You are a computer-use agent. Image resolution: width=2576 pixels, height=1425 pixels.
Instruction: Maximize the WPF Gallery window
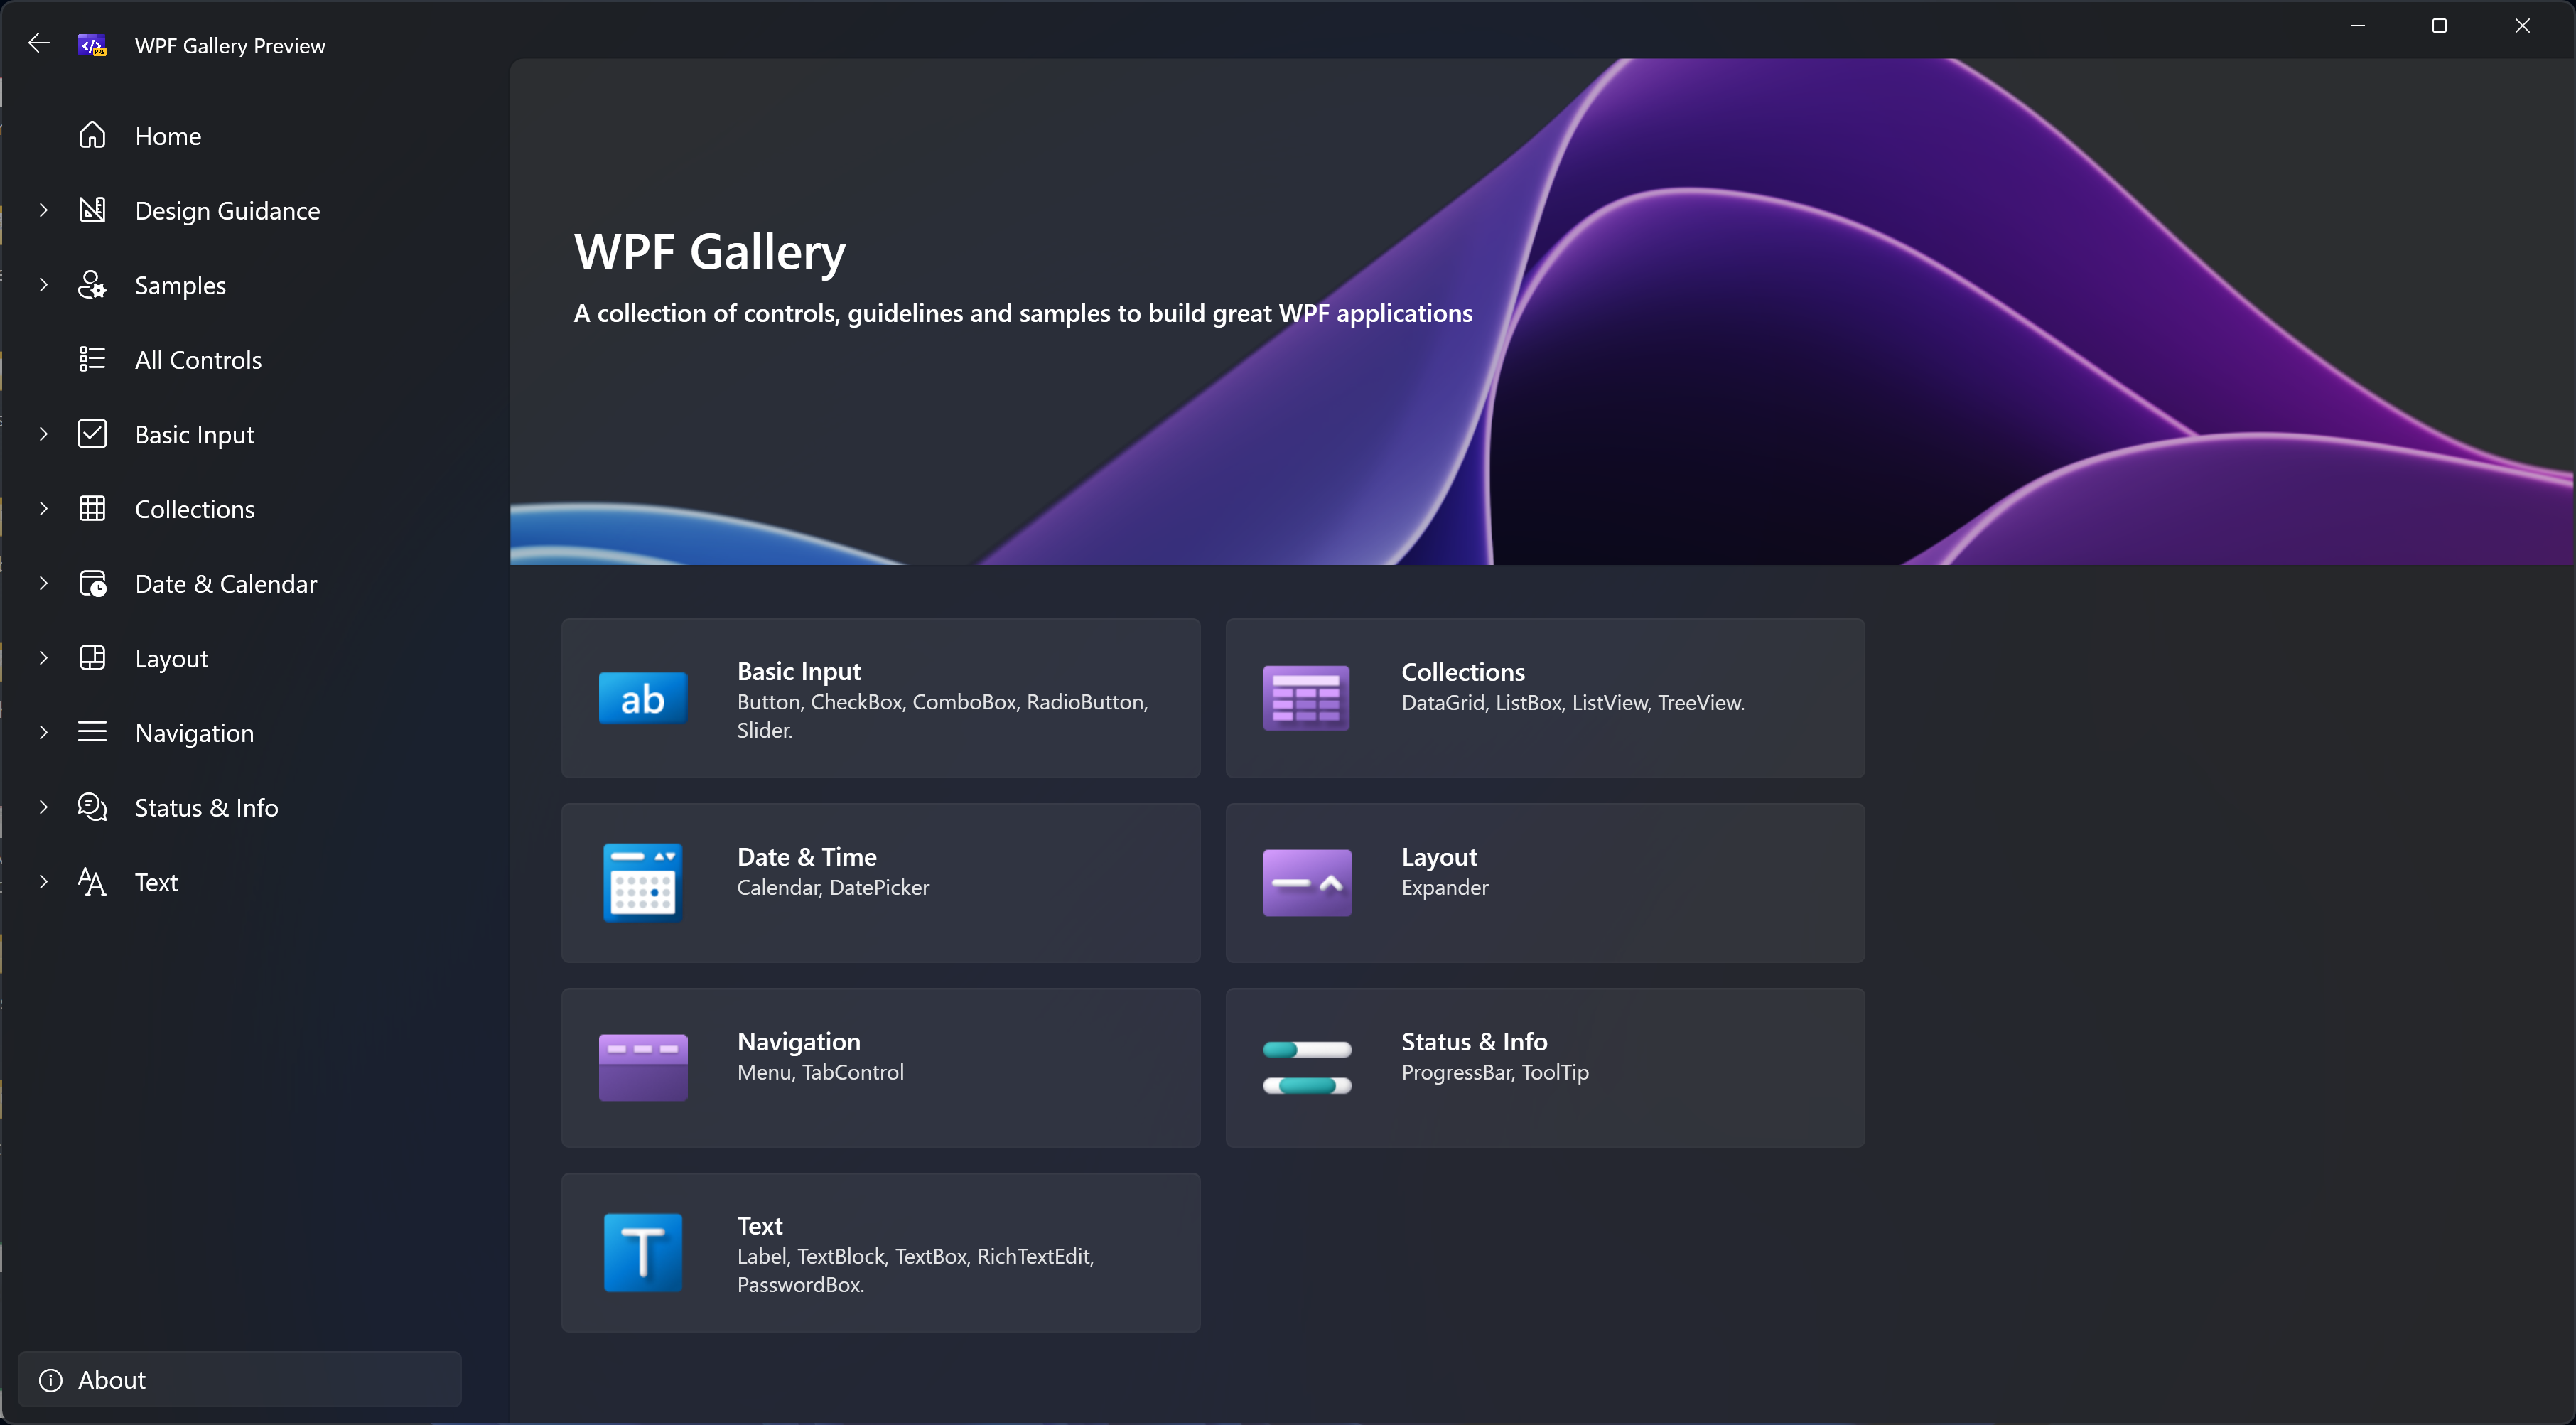click(2439, 26)
